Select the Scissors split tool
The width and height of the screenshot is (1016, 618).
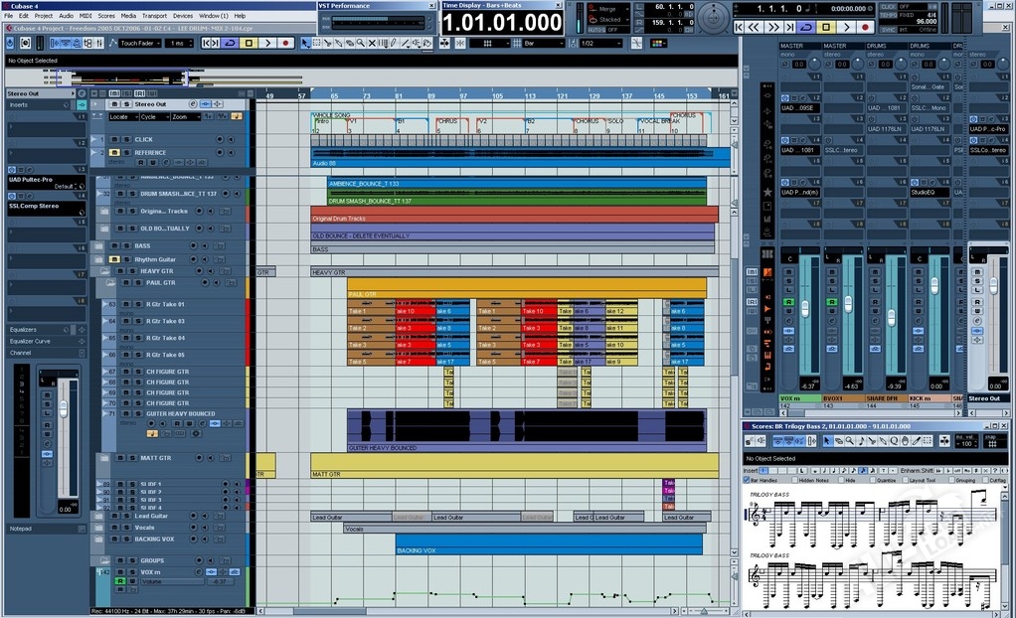(327, 44)
